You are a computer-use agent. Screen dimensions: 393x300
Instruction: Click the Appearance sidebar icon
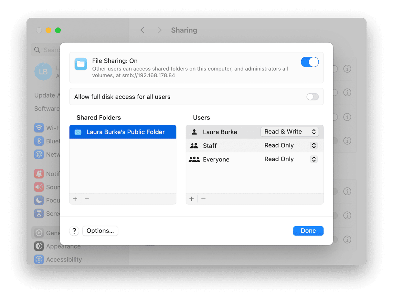[x=39, y=246]
